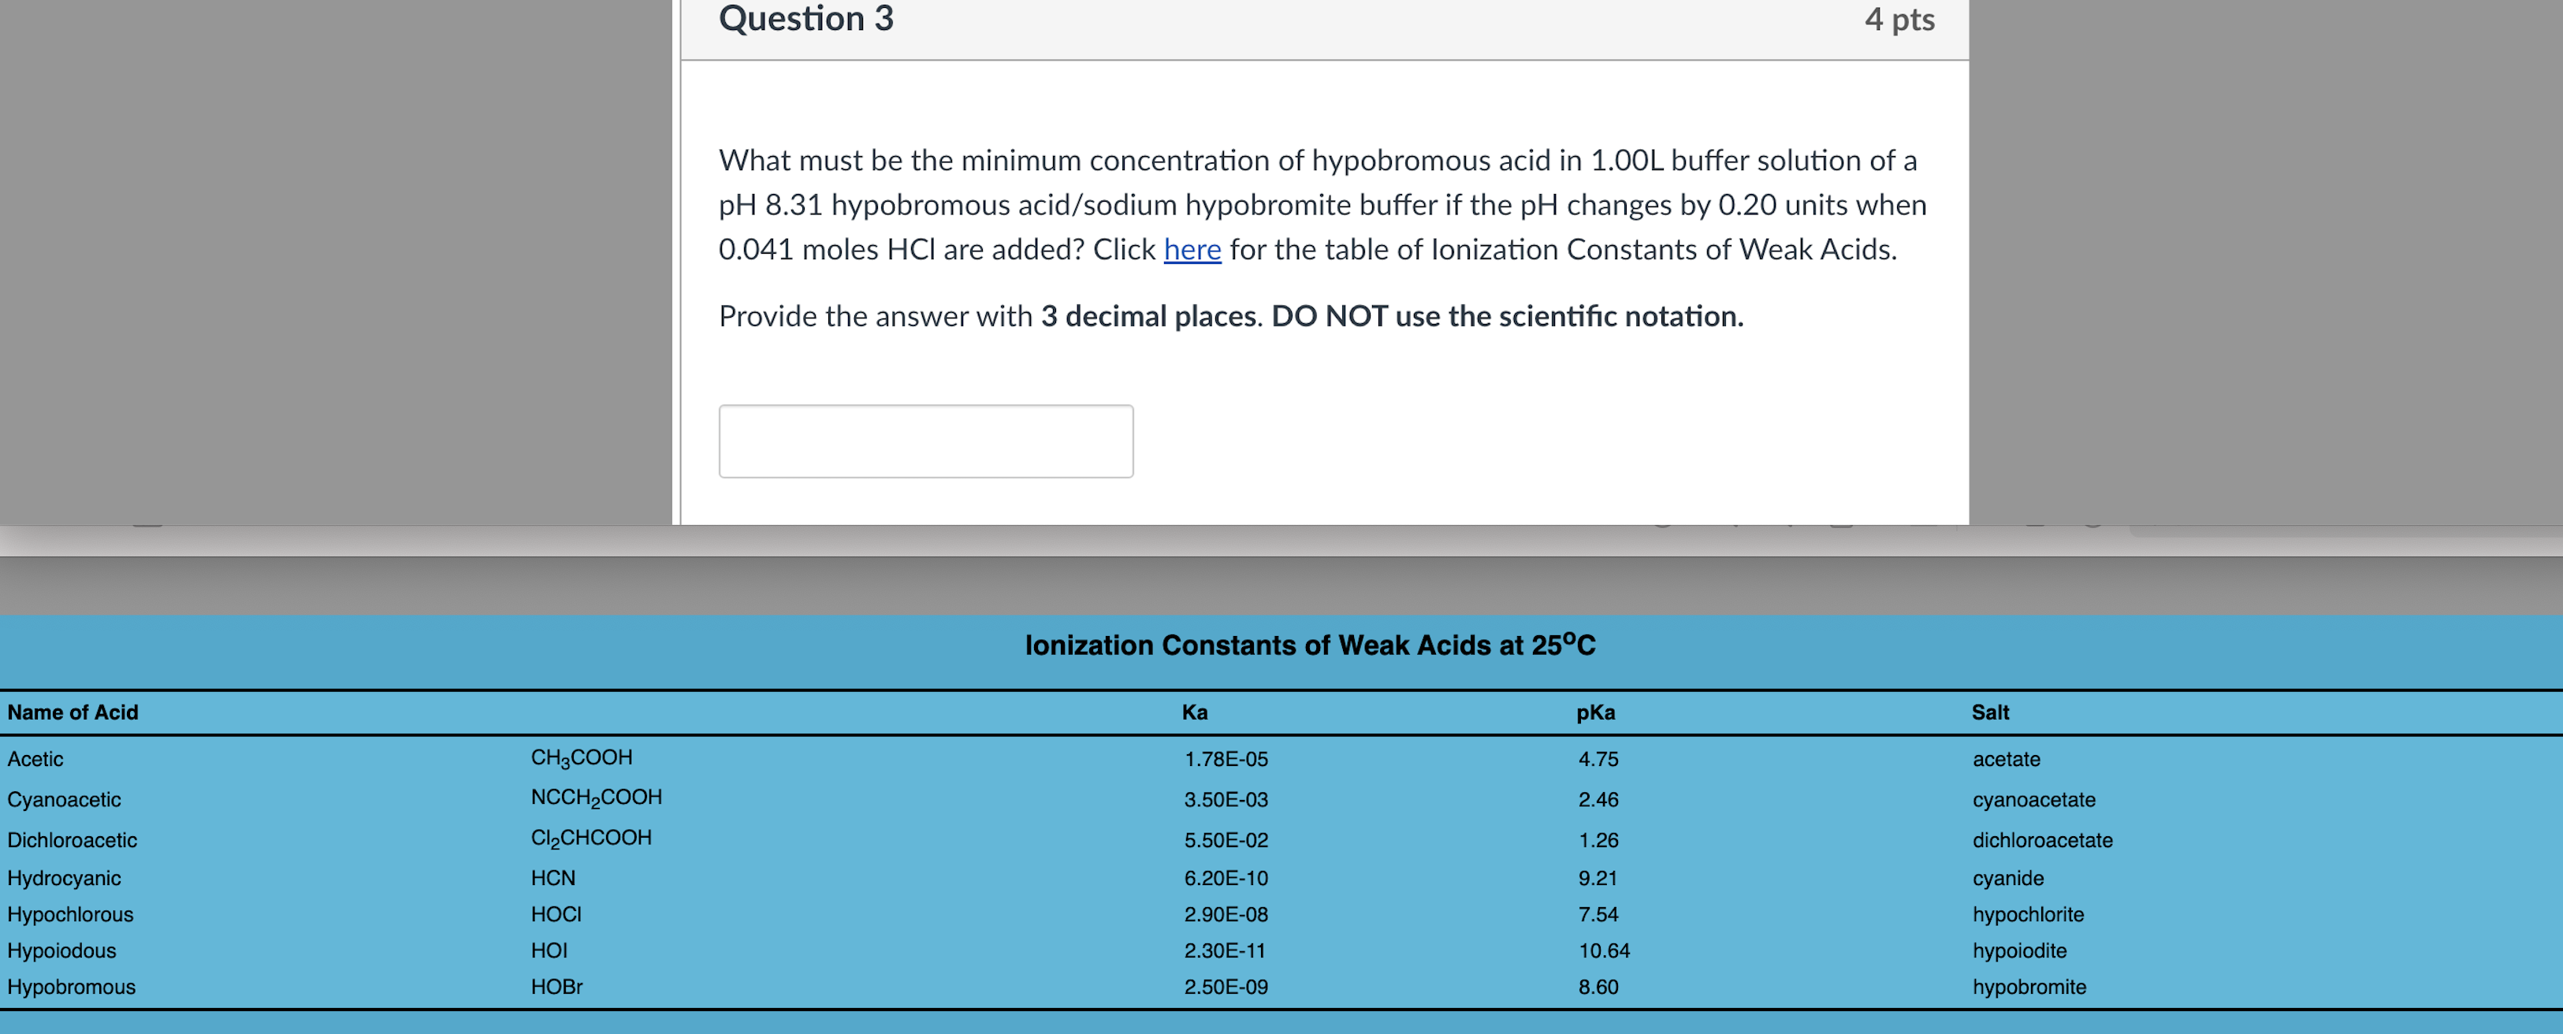Click the 8.60 pKa value for hypobromous
Screen dimensions: 2563x1034
[x=1598, y=986]
